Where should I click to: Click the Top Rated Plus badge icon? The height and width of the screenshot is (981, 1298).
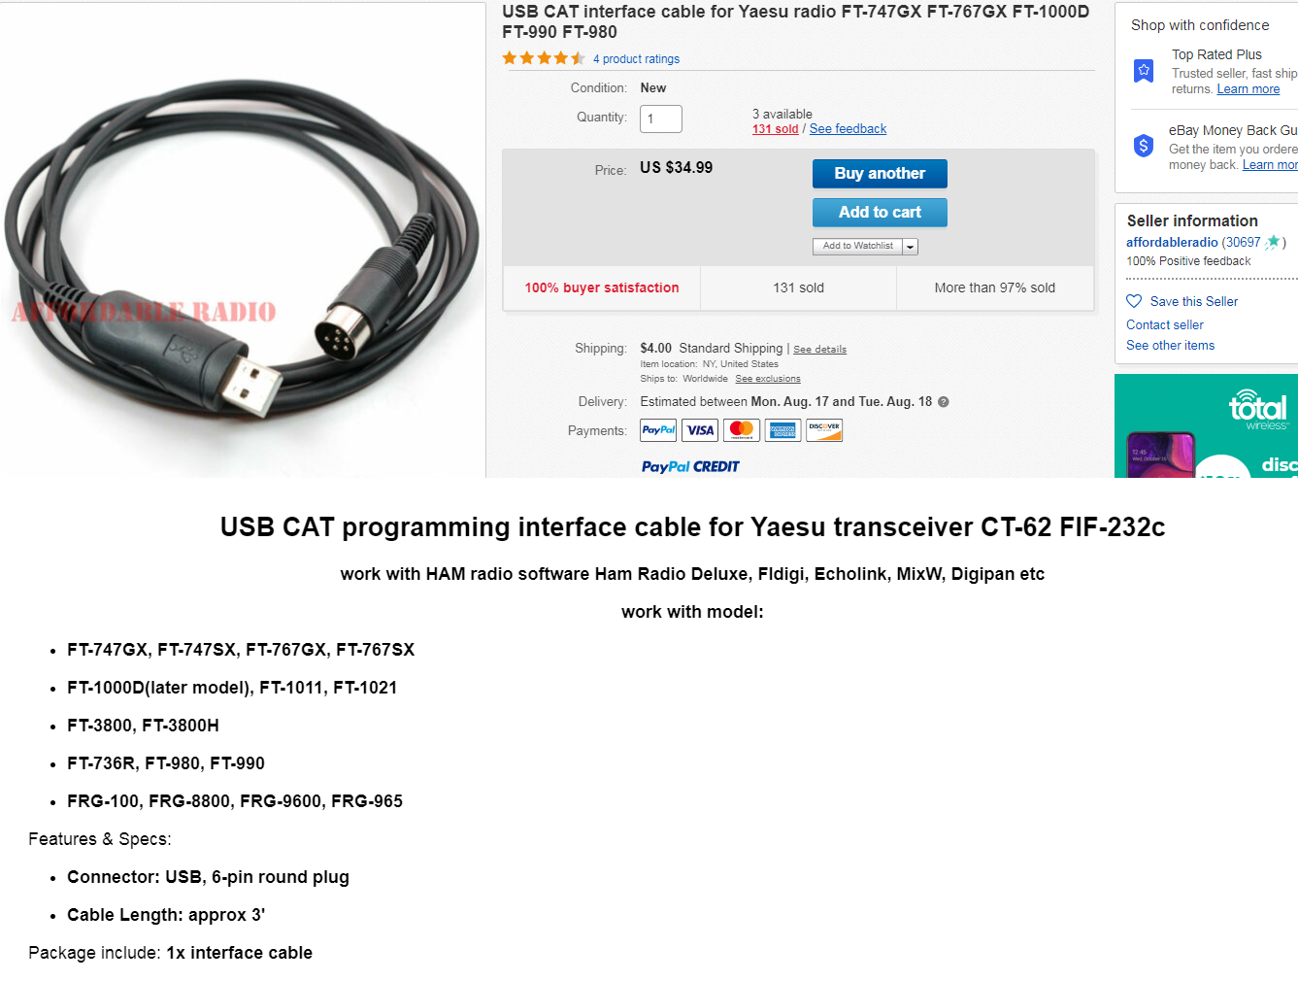[x=1144, y=71]
